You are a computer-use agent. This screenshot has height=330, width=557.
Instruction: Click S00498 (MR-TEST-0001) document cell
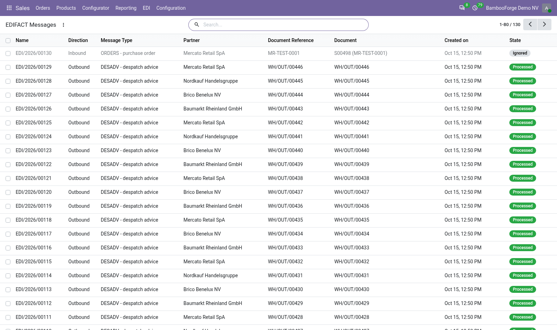coord(361,53)
